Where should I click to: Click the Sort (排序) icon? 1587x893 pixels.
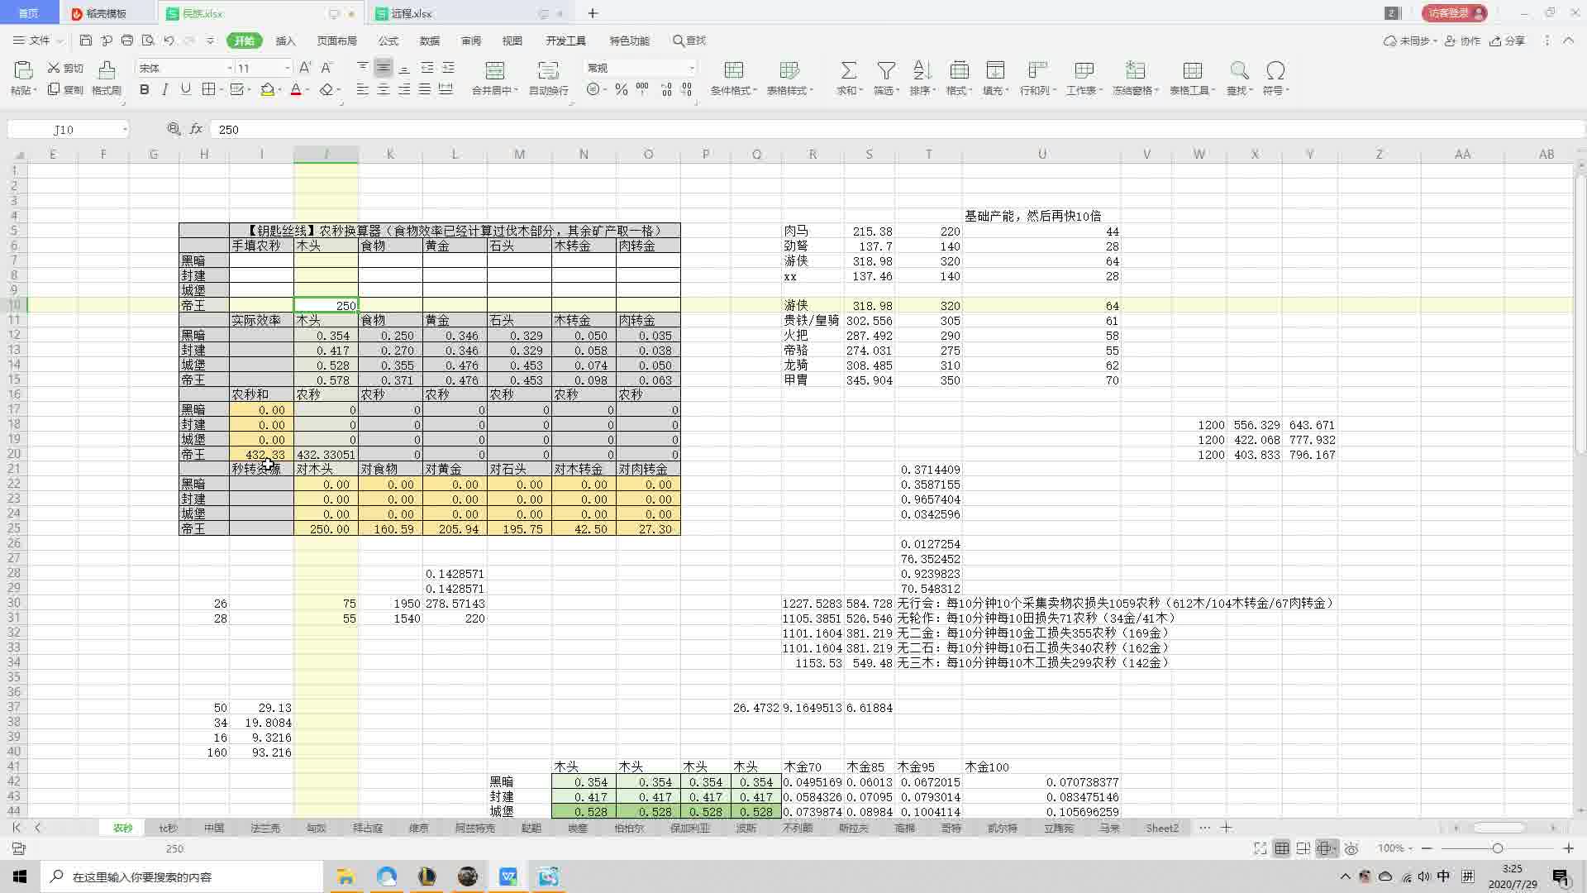pos(922,70)
